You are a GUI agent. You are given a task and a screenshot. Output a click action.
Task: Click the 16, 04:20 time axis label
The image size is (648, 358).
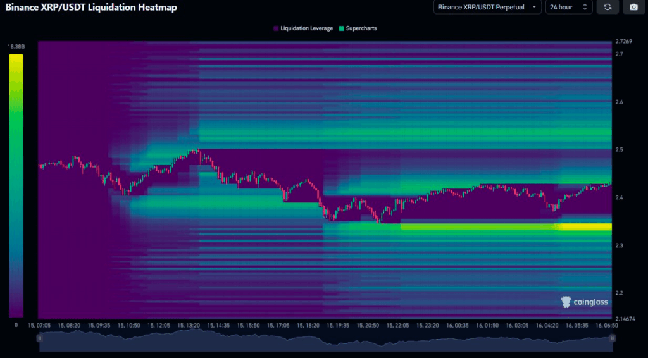[547, 325]
